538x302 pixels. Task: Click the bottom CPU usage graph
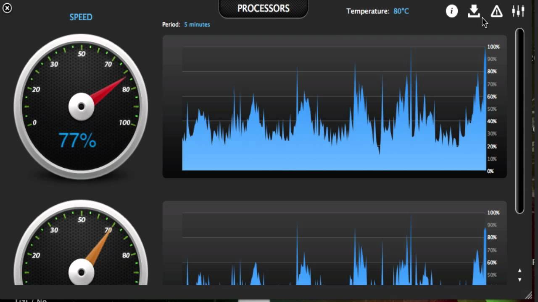(335, 243)
